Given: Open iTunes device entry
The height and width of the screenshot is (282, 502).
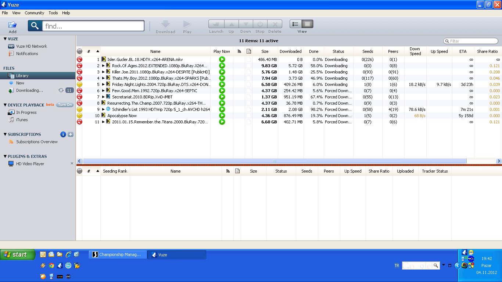Looking at the screenshot, I should tap(22, 120).
